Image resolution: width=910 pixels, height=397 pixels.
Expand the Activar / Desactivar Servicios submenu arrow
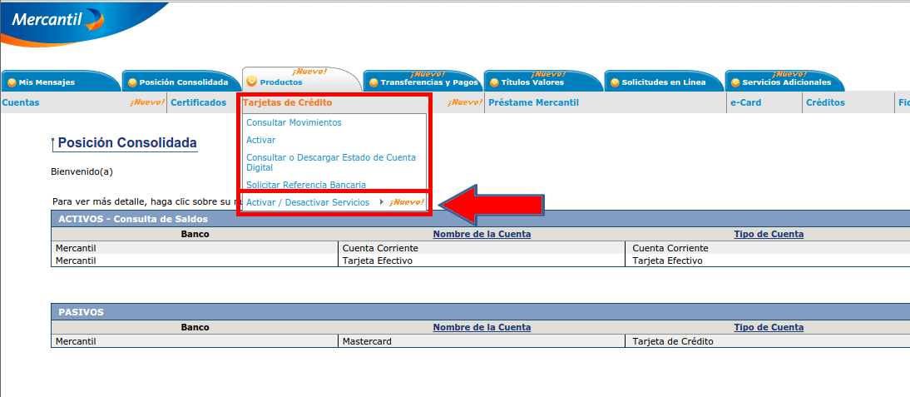381,202
